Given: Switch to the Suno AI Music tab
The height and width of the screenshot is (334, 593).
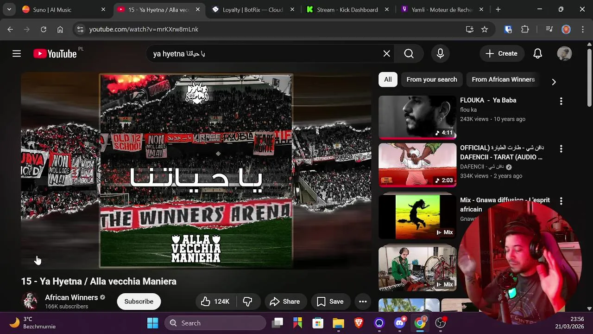Looking at the screenshot, I should pyautogui.click(x=58, y=9).
